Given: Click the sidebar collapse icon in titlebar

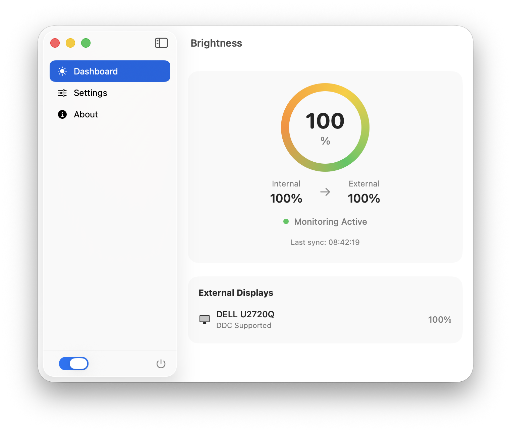Looking at the screenshot, I should point(161,43).
